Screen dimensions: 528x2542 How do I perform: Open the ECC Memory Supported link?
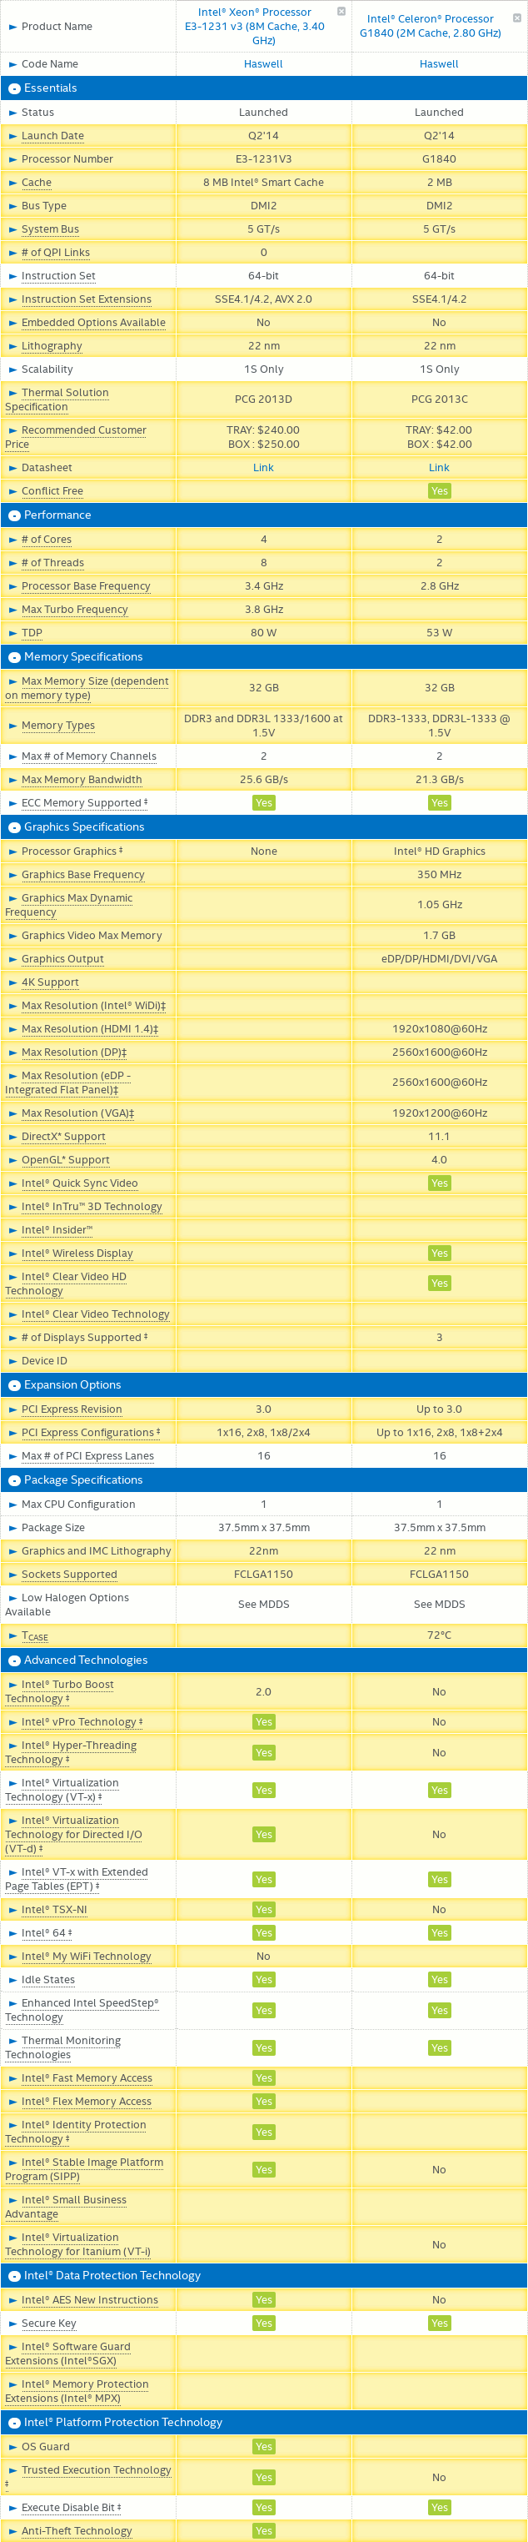pos(85,803)
